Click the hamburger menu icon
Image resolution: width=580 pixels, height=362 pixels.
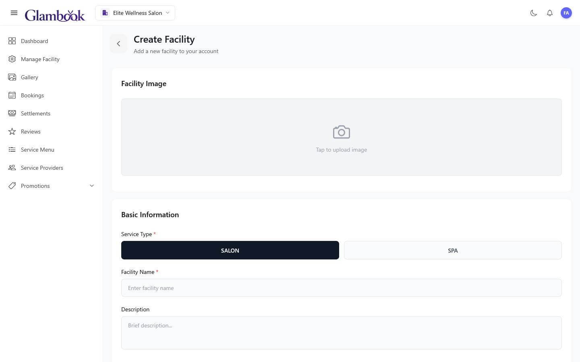pyautogui.click(x=14, y=13)
